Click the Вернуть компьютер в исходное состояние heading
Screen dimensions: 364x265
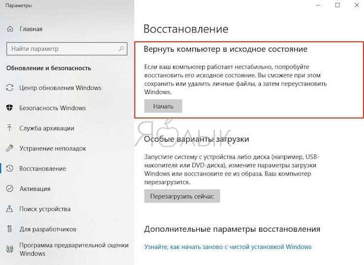click(x=225, y=49)
